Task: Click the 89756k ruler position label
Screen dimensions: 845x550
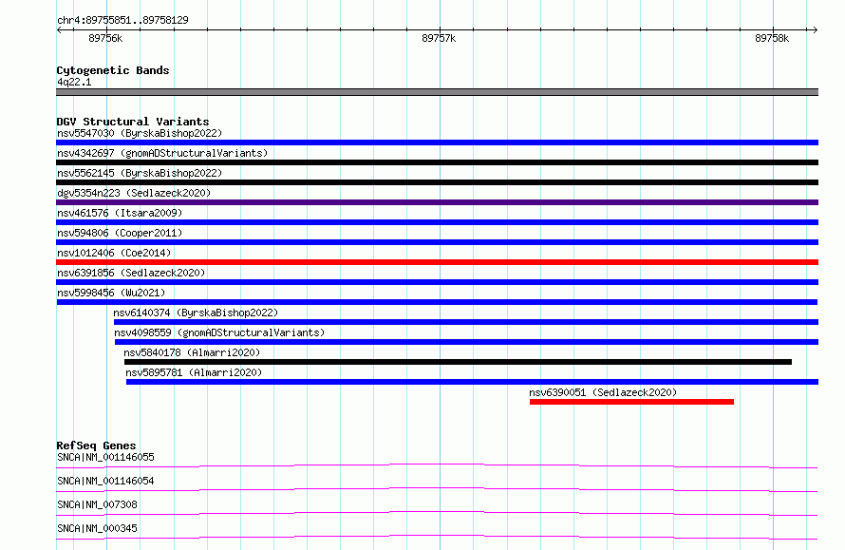Action: [x=105, y=38]
